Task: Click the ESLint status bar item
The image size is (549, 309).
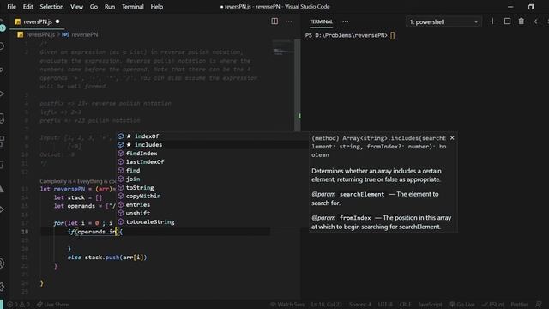Action: point(492,305)
